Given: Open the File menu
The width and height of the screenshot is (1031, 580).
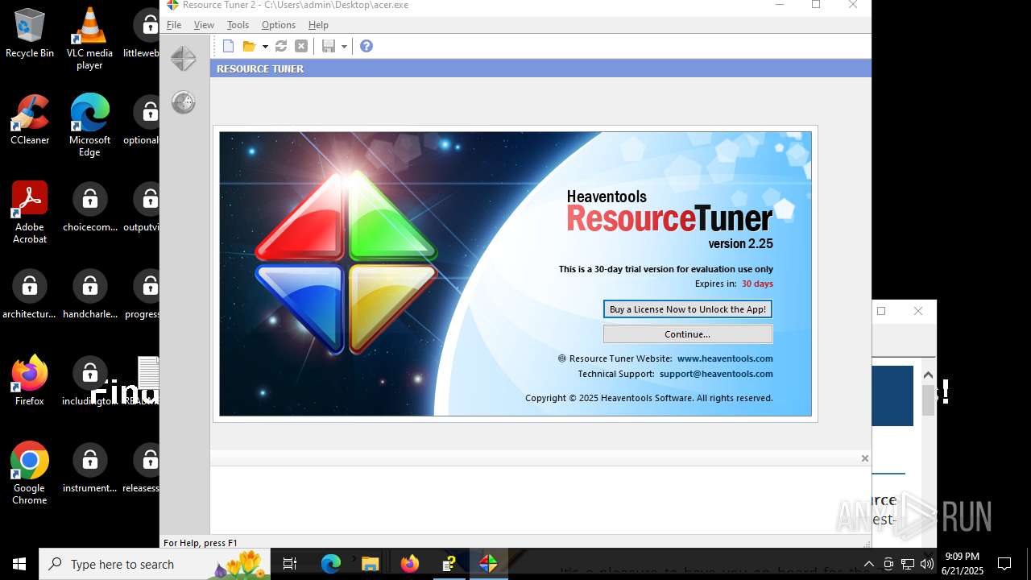Looking at the screenshot, I should coord(174,25).
